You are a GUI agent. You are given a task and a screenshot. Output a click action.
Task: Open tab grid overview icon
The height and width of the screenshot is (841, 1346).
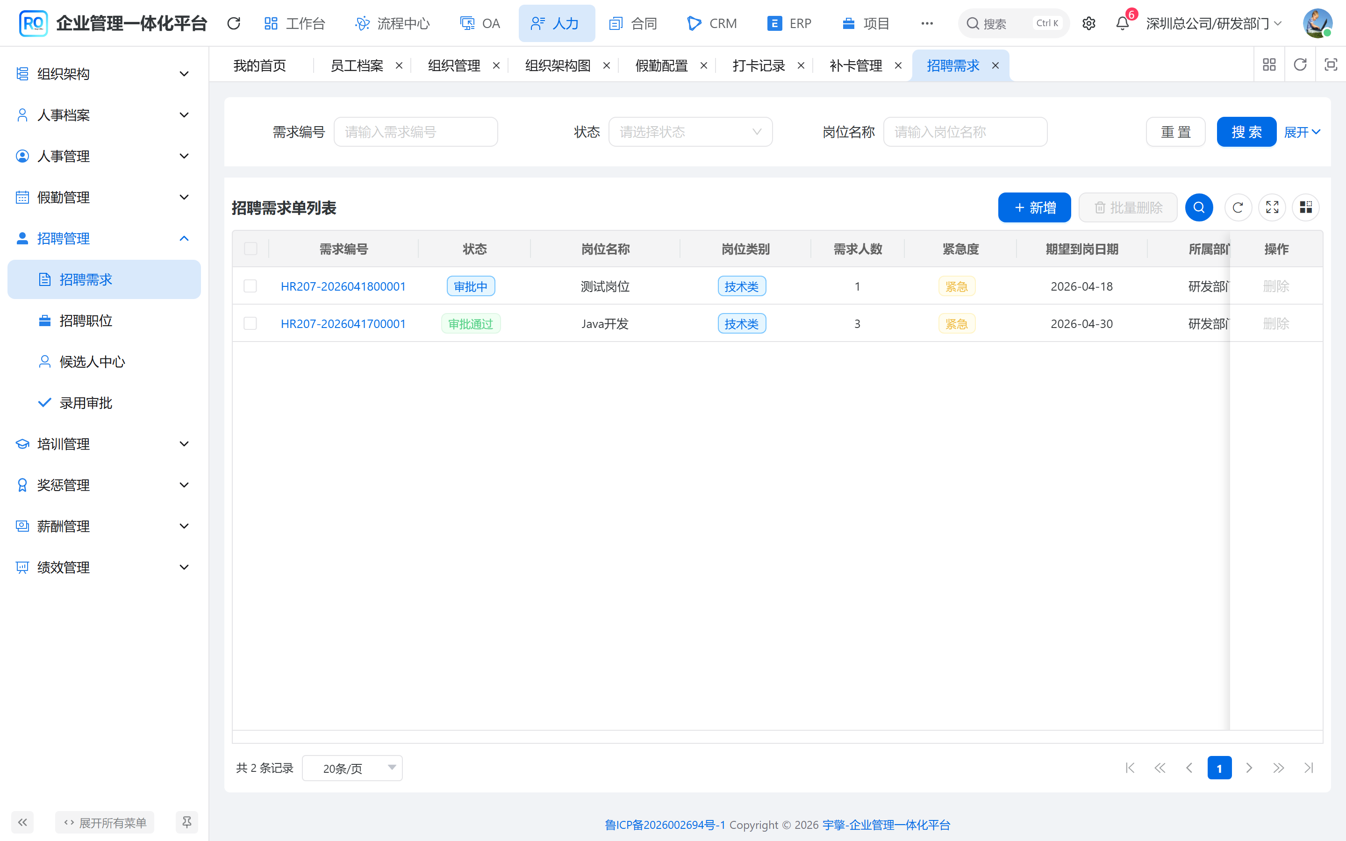(1269, 65)
